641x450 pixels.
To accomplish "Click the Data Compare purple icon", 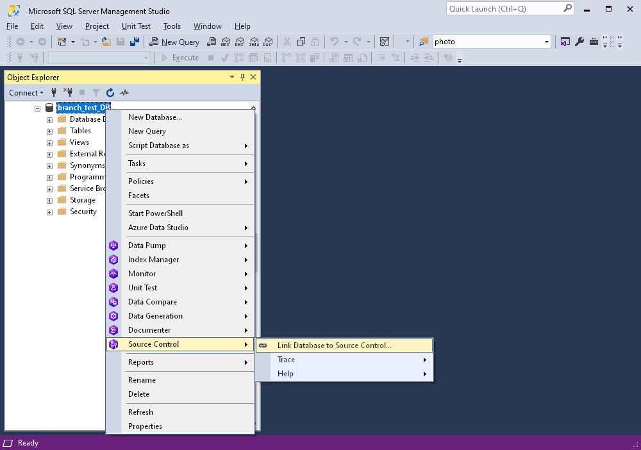I will (x=113, y=302).
